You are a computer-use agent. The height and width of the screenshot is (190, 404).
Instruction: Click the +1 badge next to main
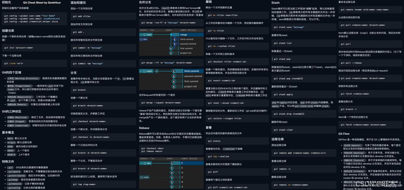[x=156, y=71]
